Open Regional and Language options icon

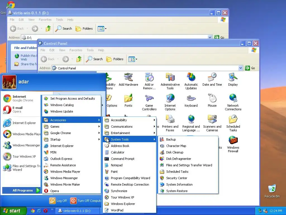pyautogui.click(x=191, y=123)
